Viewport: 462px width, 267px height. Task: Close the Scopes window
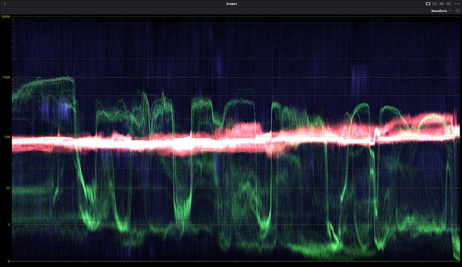tap(5, 3)
